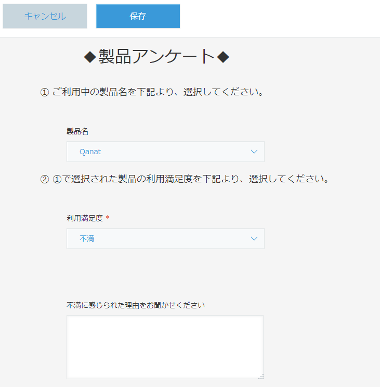
Task: Click the ◆製品アンケート◆ heading
Action: (156, 57)
